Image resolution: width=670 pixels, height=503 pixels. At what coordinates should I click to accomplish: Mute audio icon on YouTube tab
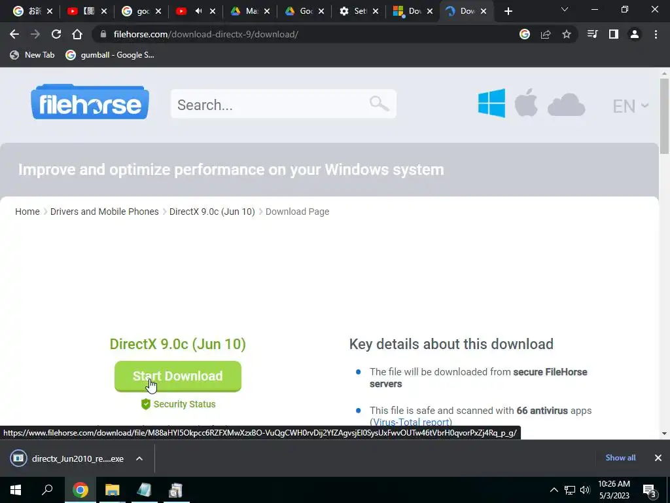pos(199,11)
